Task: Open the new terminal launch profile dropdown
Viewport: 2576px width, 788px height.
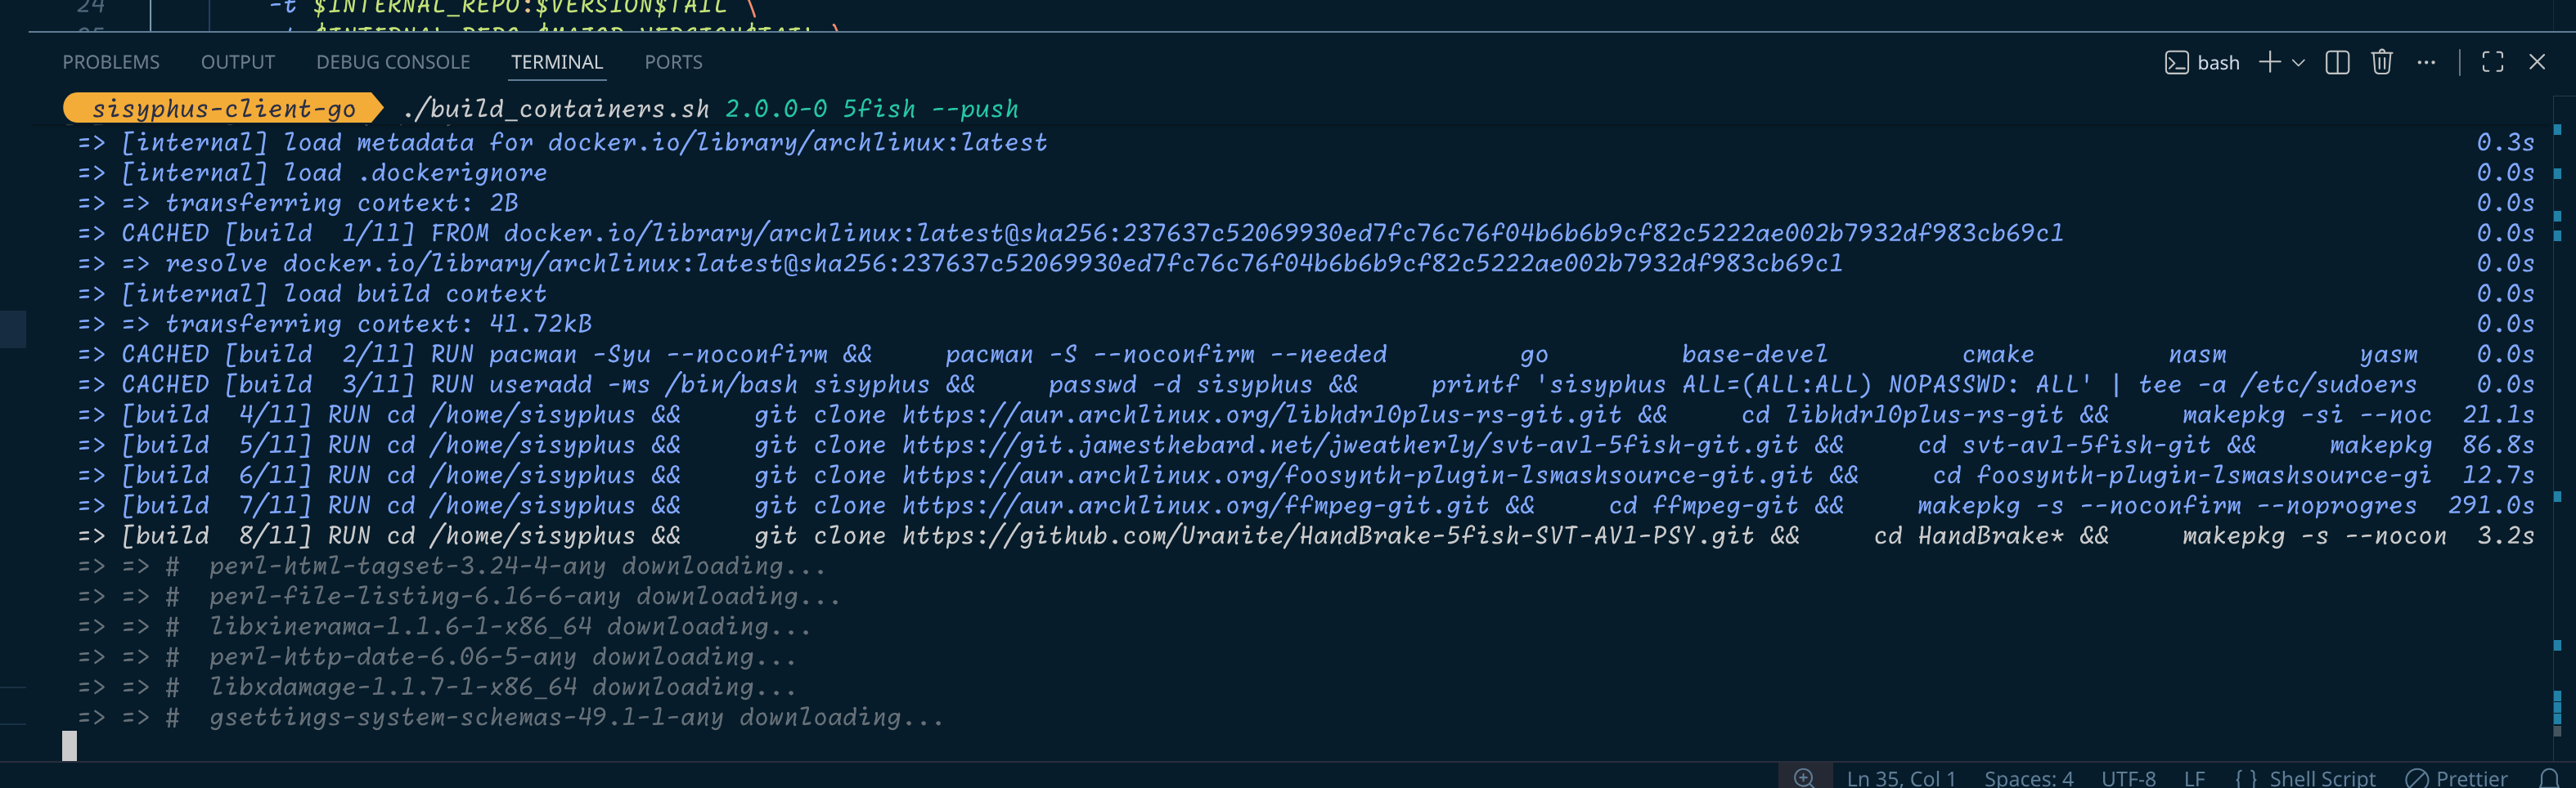Action: [x=2298, y=63]
